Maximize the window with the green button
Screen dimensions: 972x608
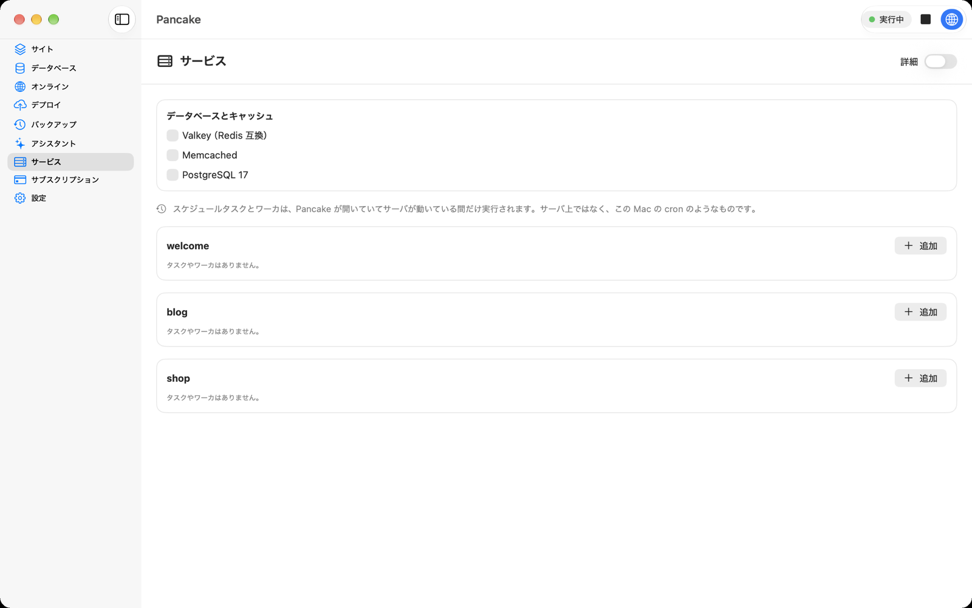(x=53, y=19)
